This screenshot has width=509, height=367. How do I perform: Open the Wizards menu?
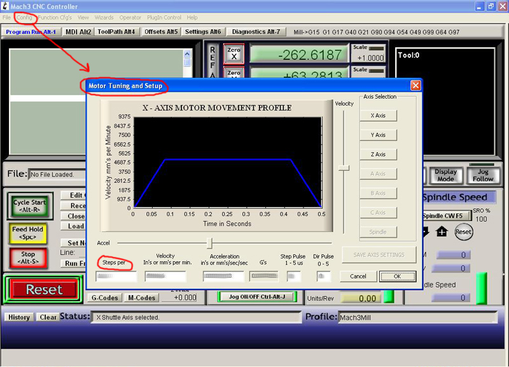coord(104,18)
